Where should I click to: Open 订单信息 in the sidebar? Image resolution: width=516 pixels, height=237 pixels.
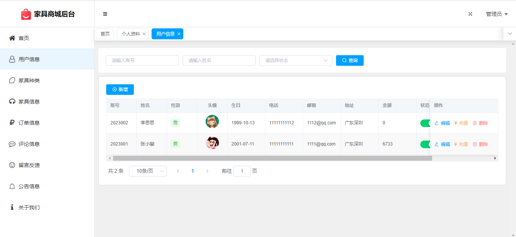click(x=29, y=123)
